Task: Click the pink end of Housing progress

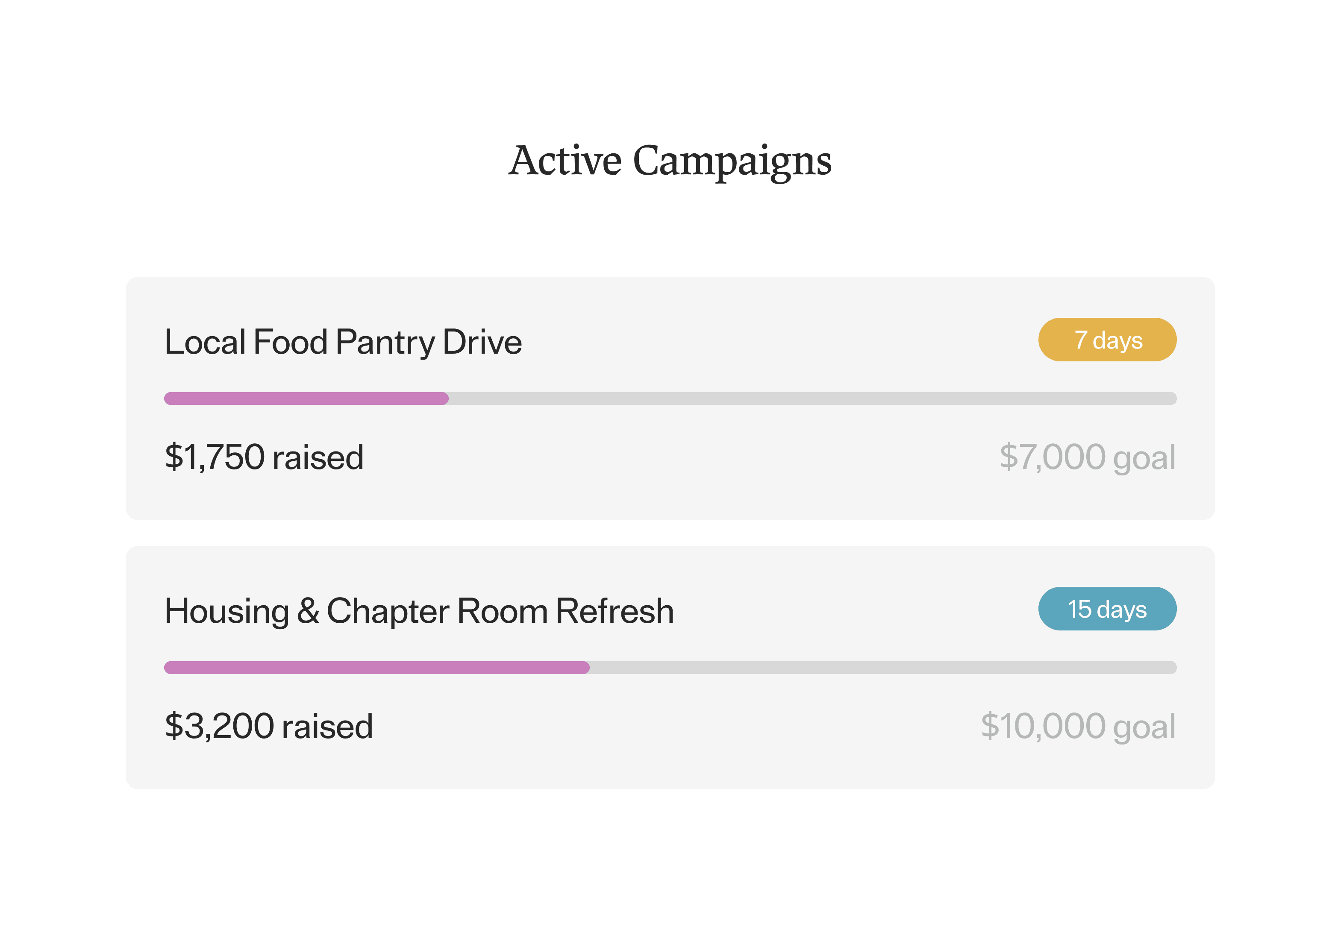Action: pos(585,668)
